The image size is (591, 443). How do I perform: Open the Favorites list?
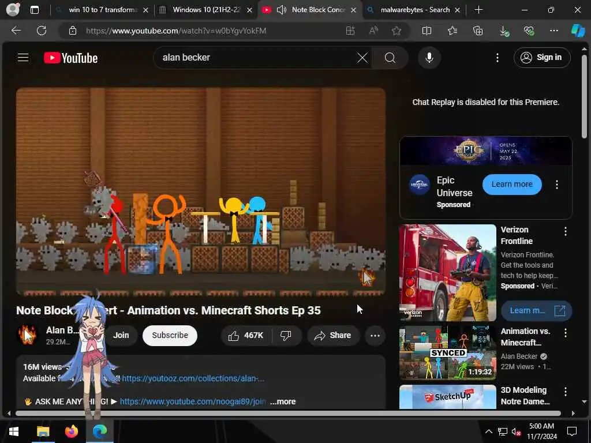point(452,31)
